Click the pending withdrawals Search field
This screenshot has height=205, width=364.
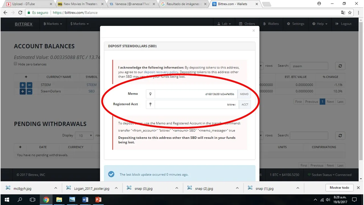coord(309,136)
